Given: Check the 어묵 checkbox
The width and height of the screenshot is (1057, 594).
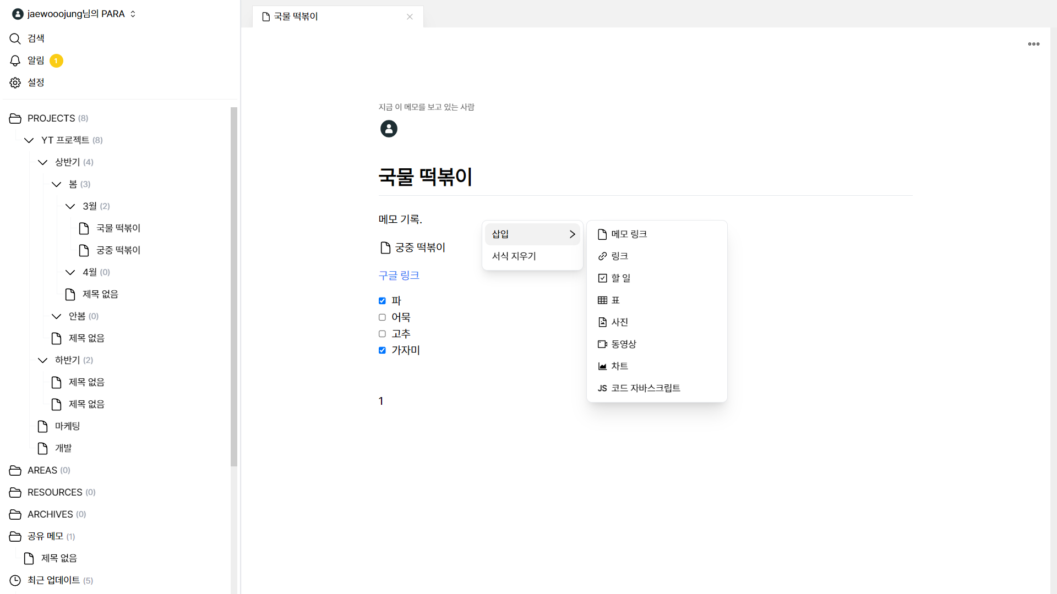Looking at the screenshot, I should [x=382, y=317].
